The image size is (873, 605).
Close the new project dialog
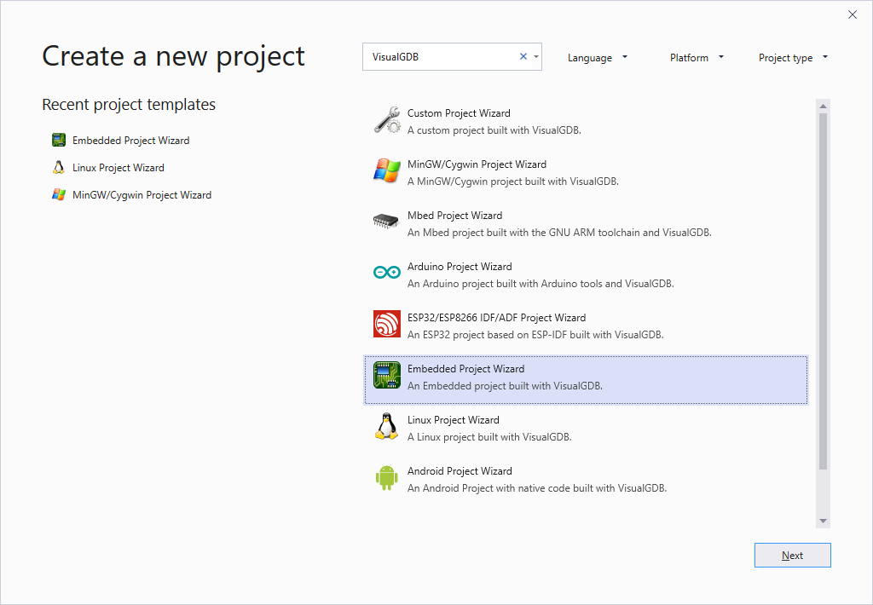pyautogui.click(x=853, y=15)
